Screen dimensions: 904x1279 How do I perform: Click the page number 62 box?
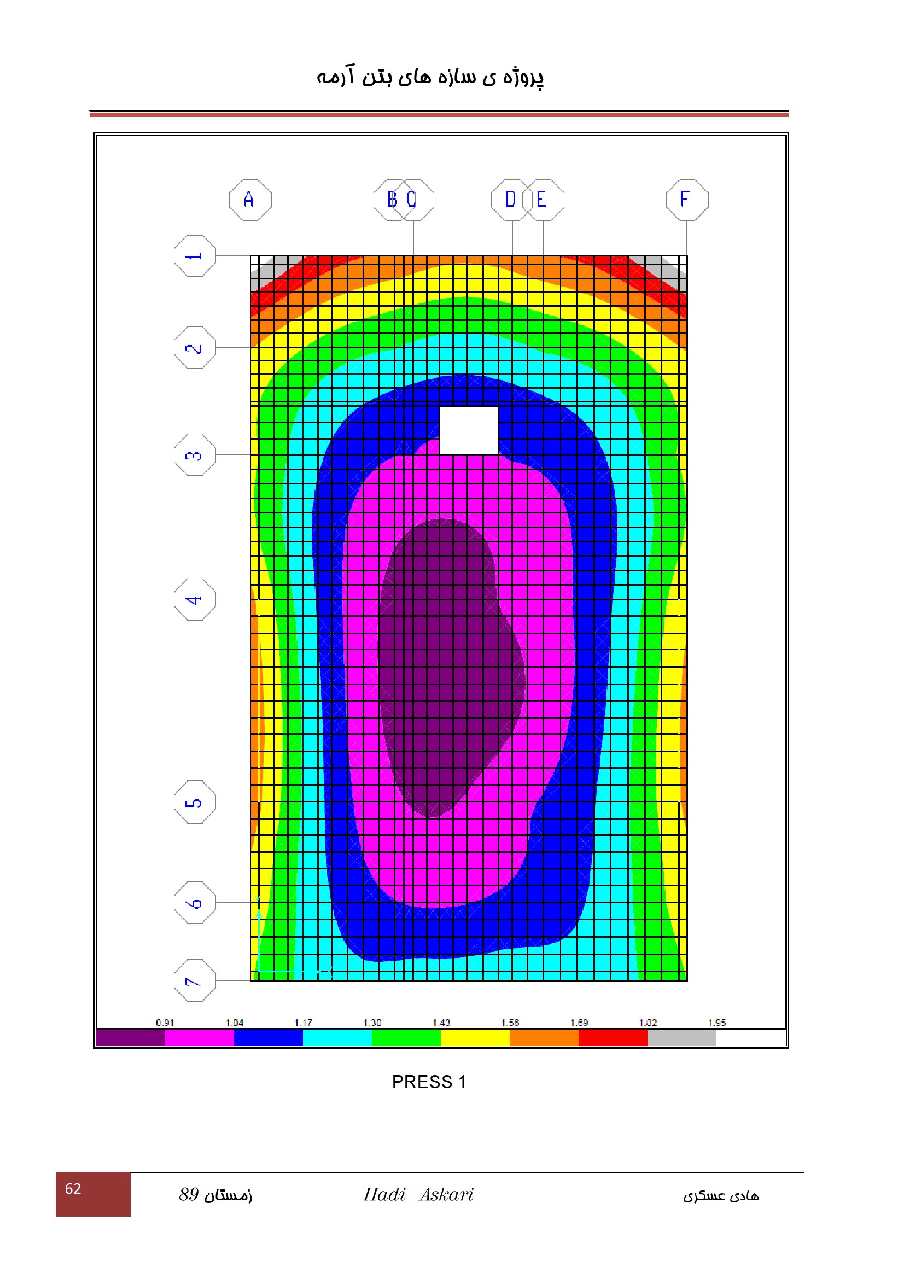tap(93, 1194)
